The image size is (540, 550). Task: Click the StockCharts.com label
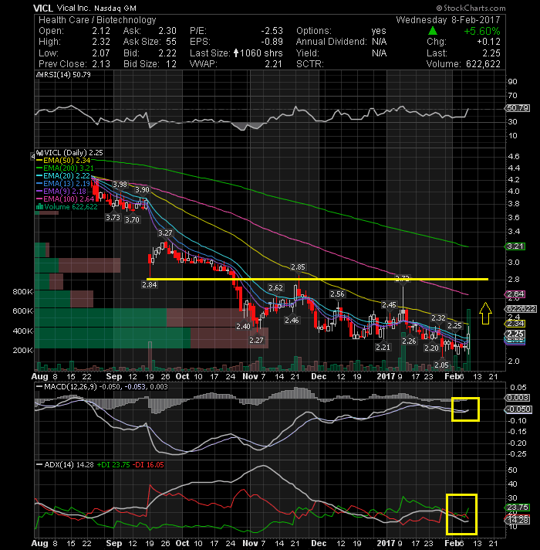tap(471, 8)
